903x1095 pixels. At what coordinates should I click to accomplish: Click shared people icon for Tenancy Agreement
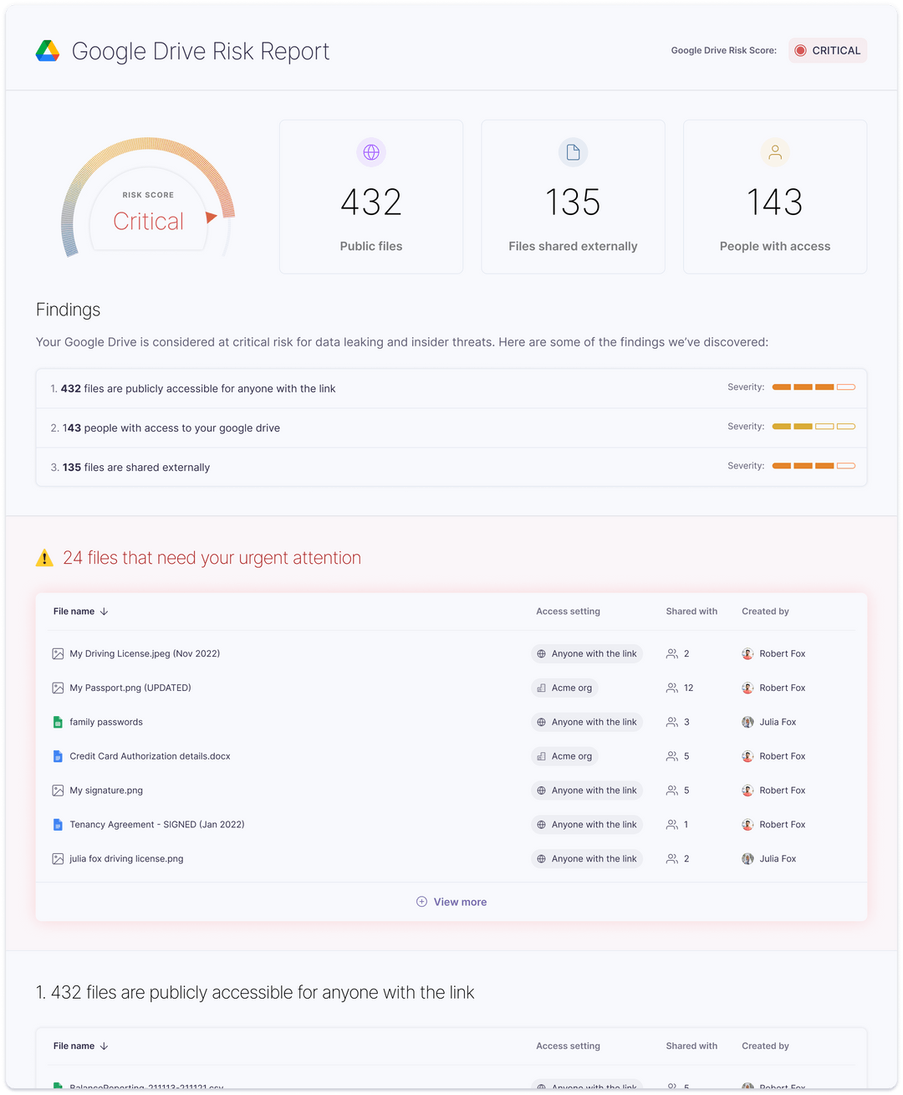point(671,825)
